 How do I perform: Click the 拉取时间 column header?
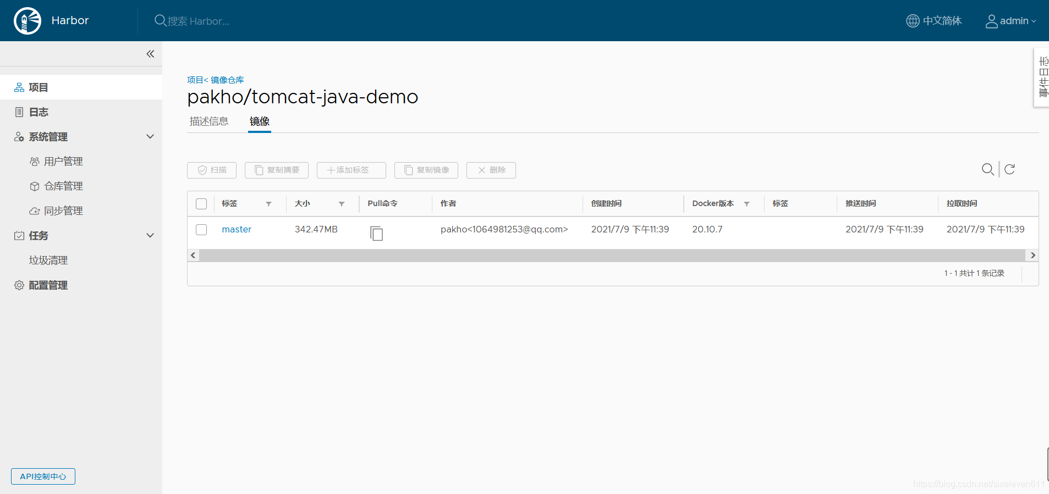point(962,204)
